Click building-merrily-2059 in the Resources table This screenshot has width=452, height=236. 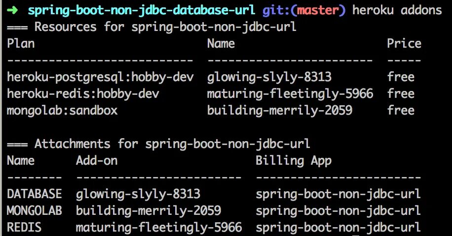[280, 111]
